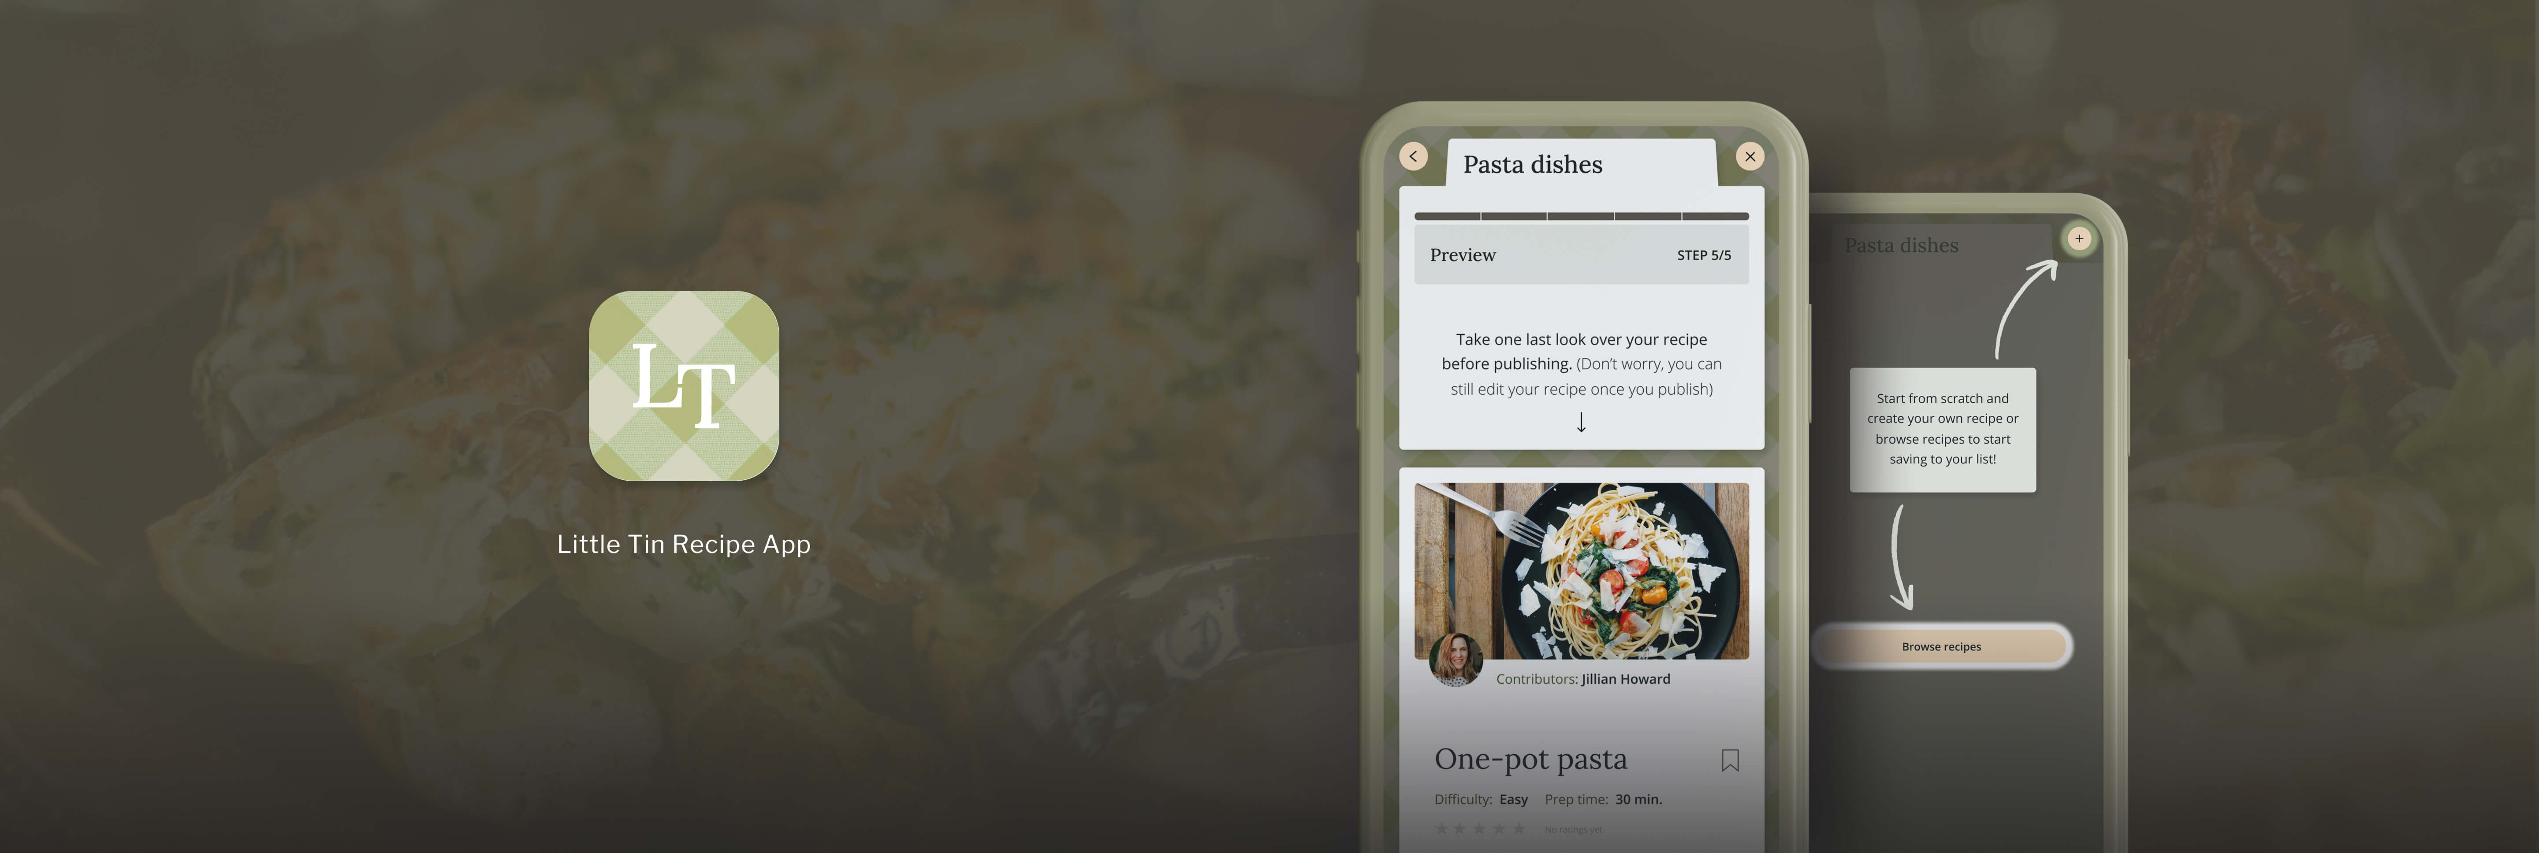Viewport: 2539px width, 853px height.
Task: Click the back arrow icon
Action: click(x=1413, y=156)
